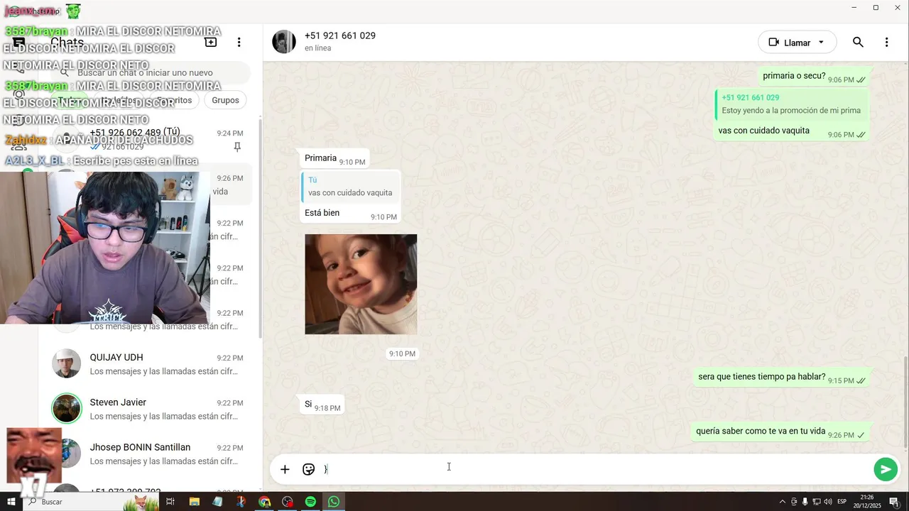
Task: Open Spotify from the taskbar
Action: click(310, 502)
